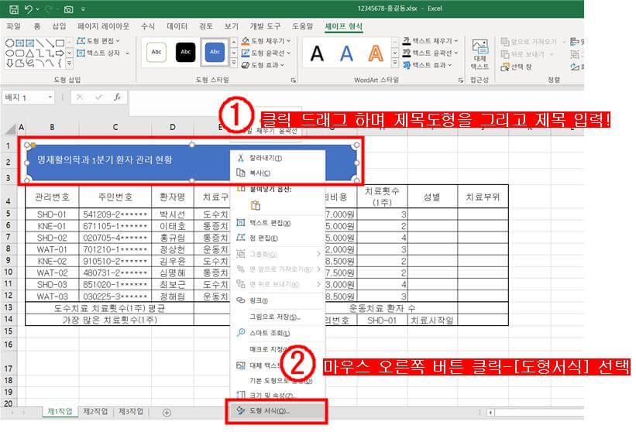The height and width of the screenshot is (432, 636).
Task: Apply the orange outlined A WordArt style
Action: click(376, 53)
